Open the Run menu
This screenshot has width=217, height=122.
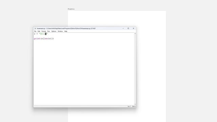pos(48,31)
